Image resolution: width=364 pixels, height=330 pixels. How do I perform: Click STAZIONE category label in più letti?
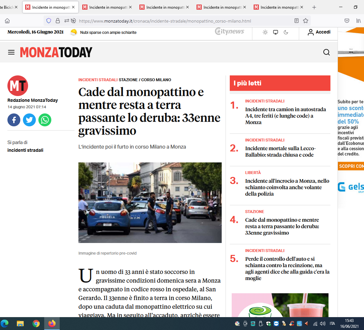click(255, 211)
